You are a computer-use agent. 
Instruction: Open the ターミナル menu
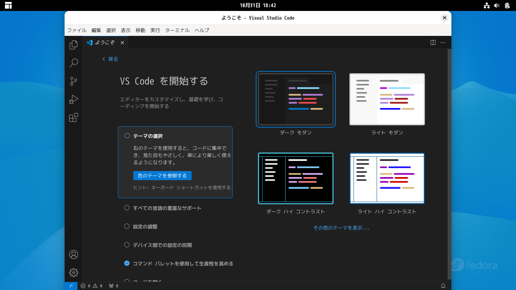click(177, 30)
